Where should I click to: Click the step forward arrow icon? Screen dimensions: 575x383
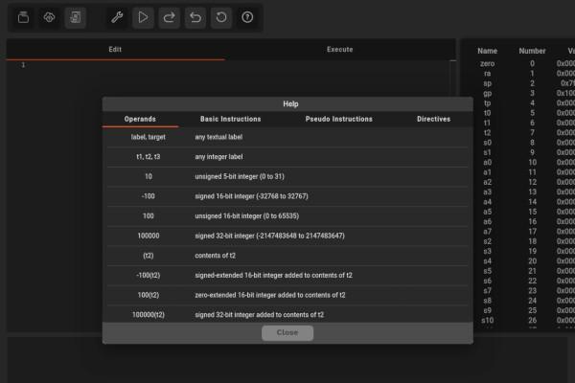click(x=169, y=17)
